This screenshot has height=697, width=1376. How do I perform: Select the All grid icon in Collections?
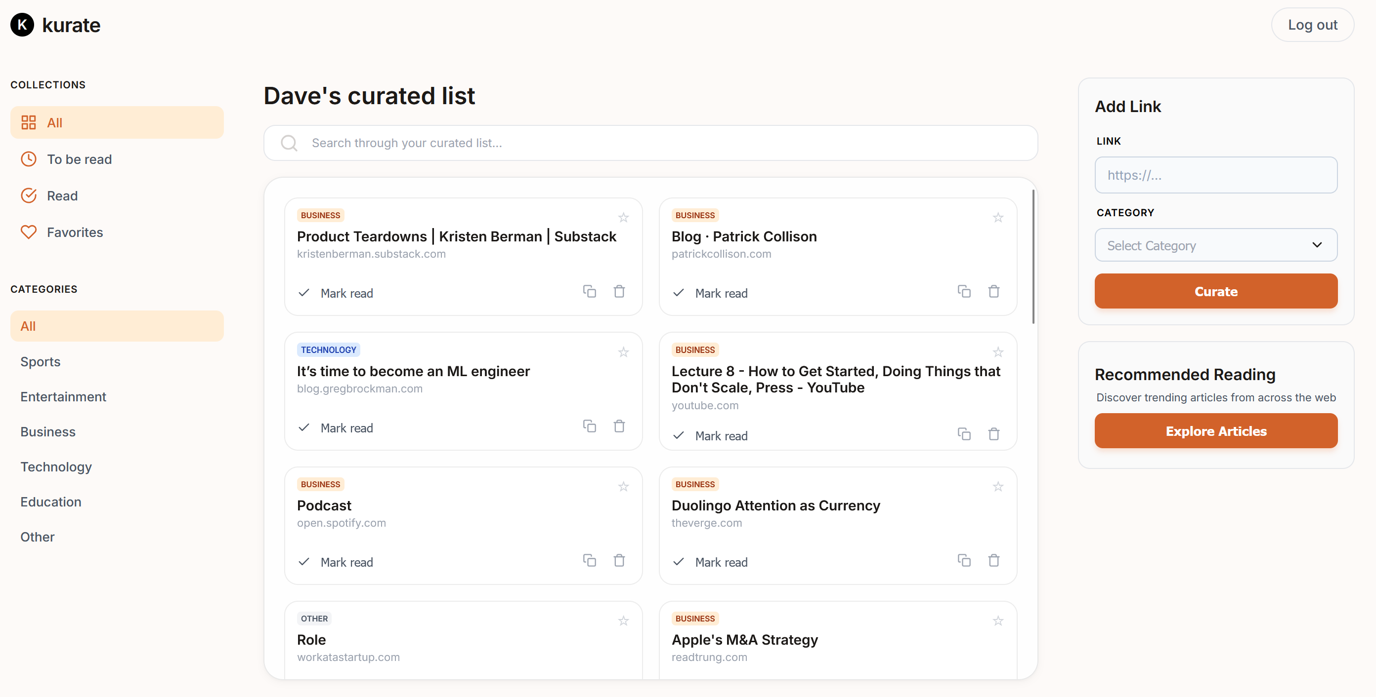(x=29, y=122)
